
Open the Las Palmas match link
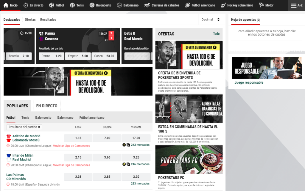pos(16,177)
